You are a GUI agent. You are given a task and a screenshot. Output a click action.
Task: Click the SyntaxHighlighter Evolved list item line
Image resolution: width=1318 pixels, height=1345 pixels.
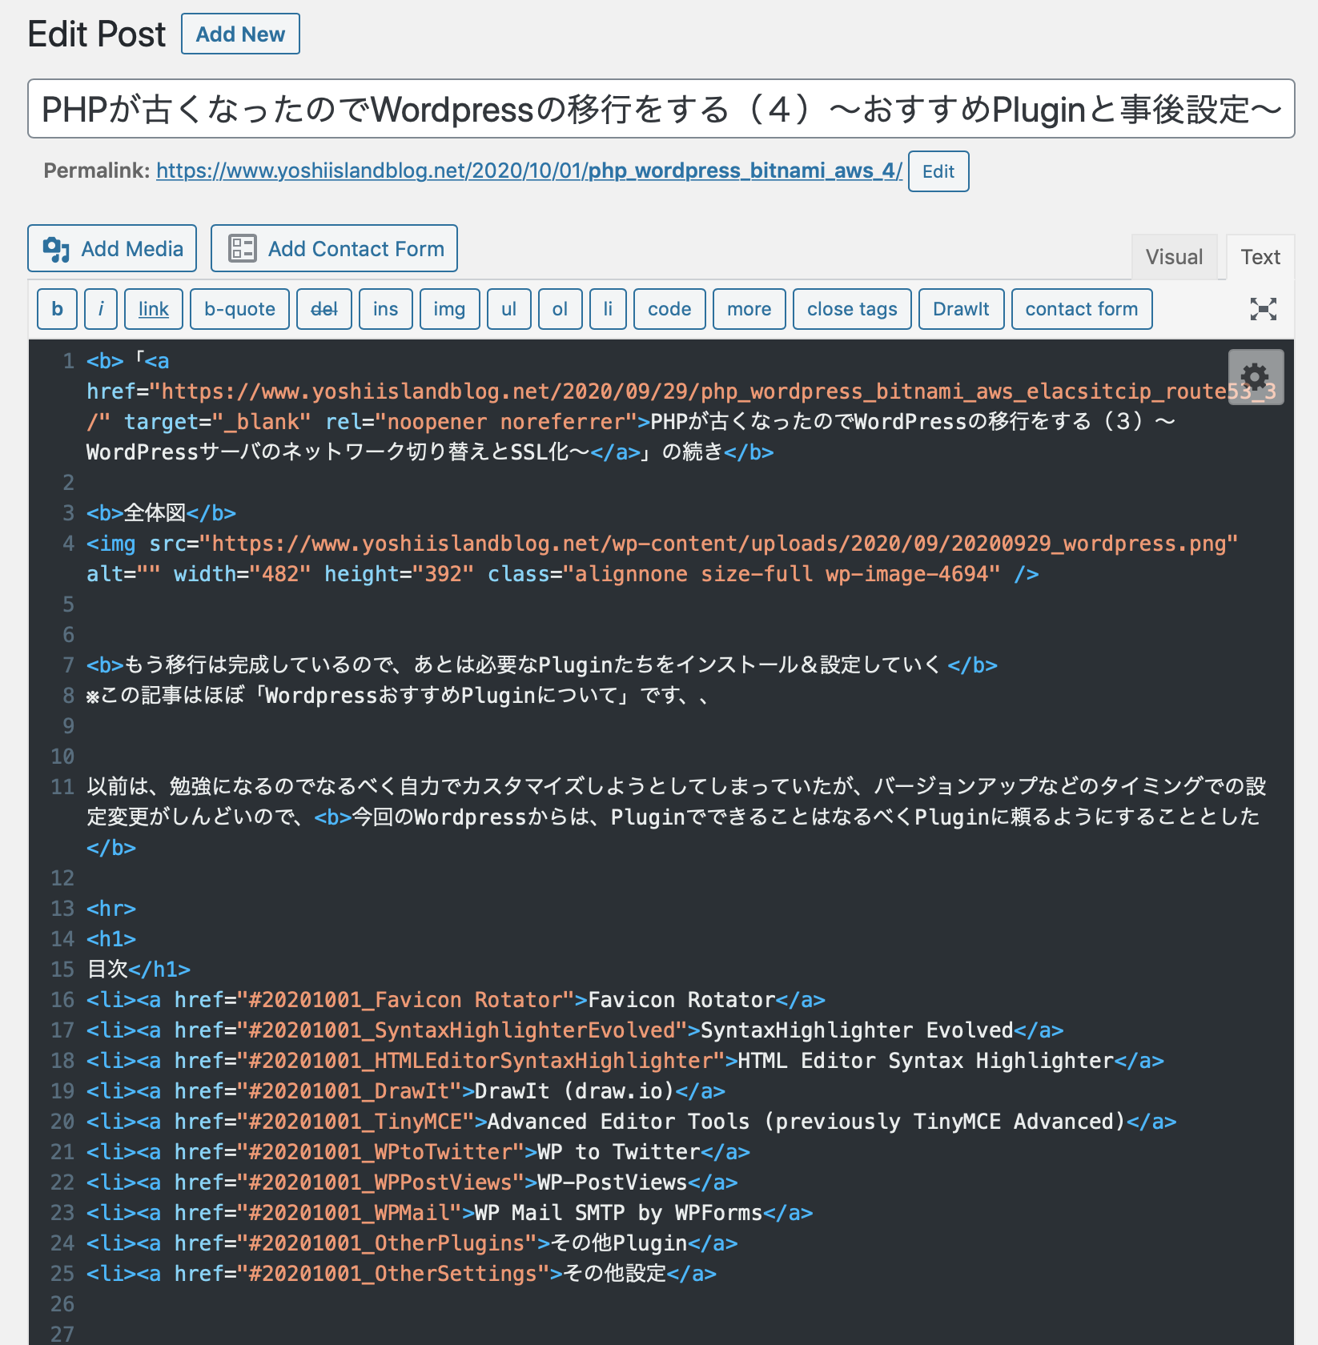coord(576,1030)
